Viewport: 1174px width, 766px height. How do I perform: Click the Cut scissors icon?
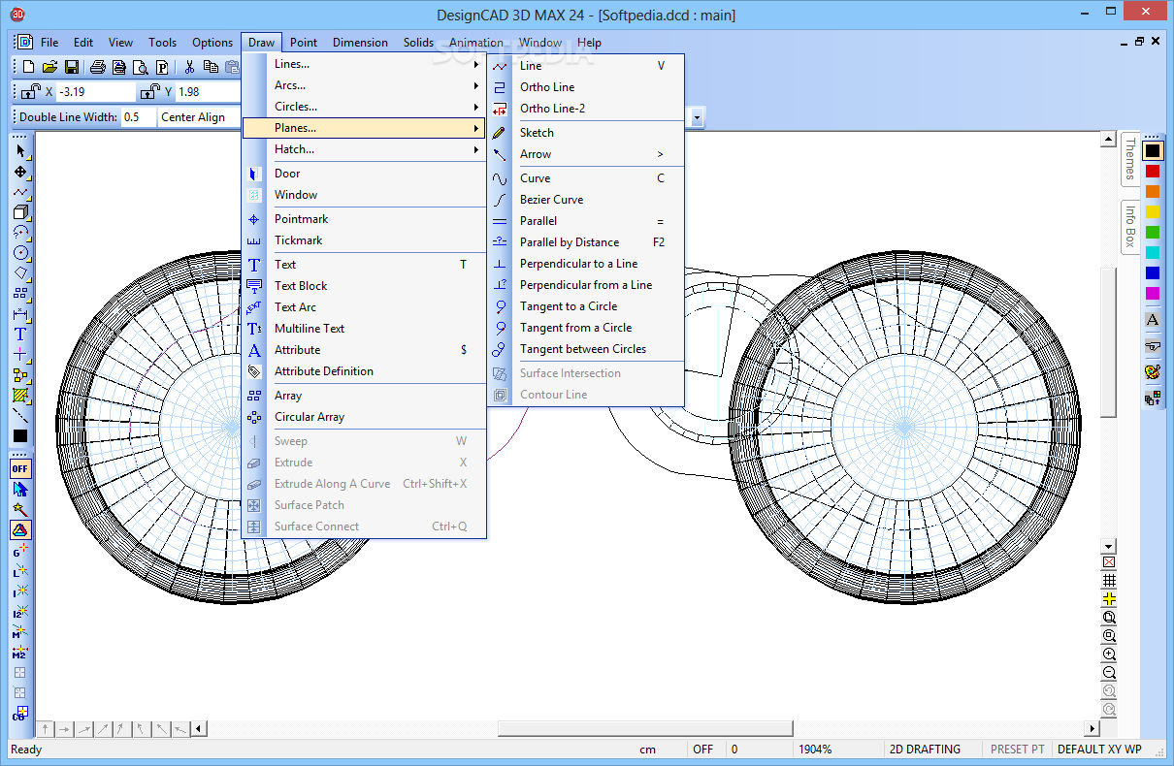[x=189, y=67]
